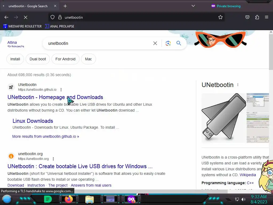Open the MEDIAFIRE ROULETTER bookmark
The width and height of the screenshot is (273, 205).
point(22,26)
